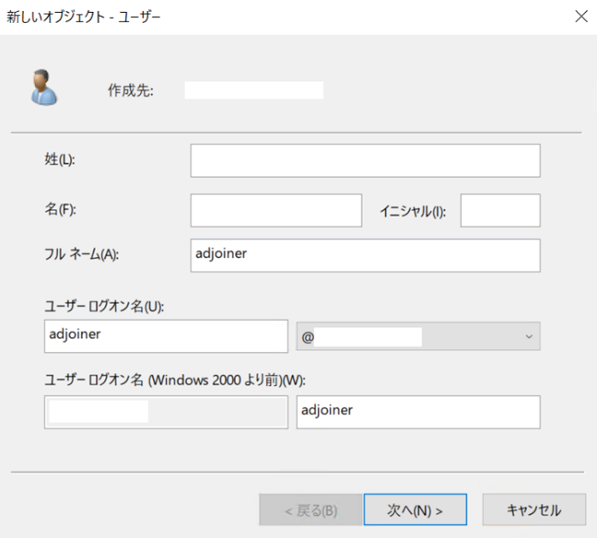Click the 作成先 destination value area

[x=254, y=90]
